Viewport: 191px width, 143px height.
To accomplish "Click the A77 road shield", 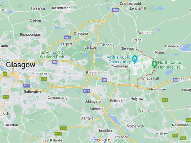I will [6, 97].
